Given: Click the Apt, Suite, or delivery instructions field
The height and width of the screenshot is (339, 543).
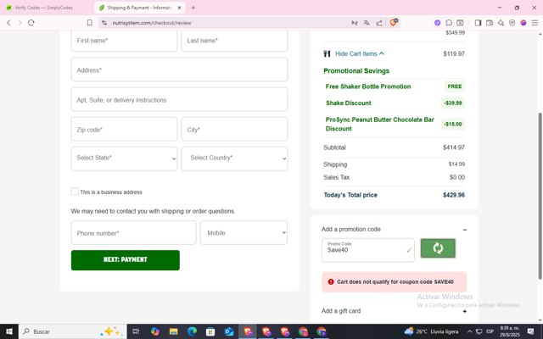Looking at the screenshot, I should 179,100.
